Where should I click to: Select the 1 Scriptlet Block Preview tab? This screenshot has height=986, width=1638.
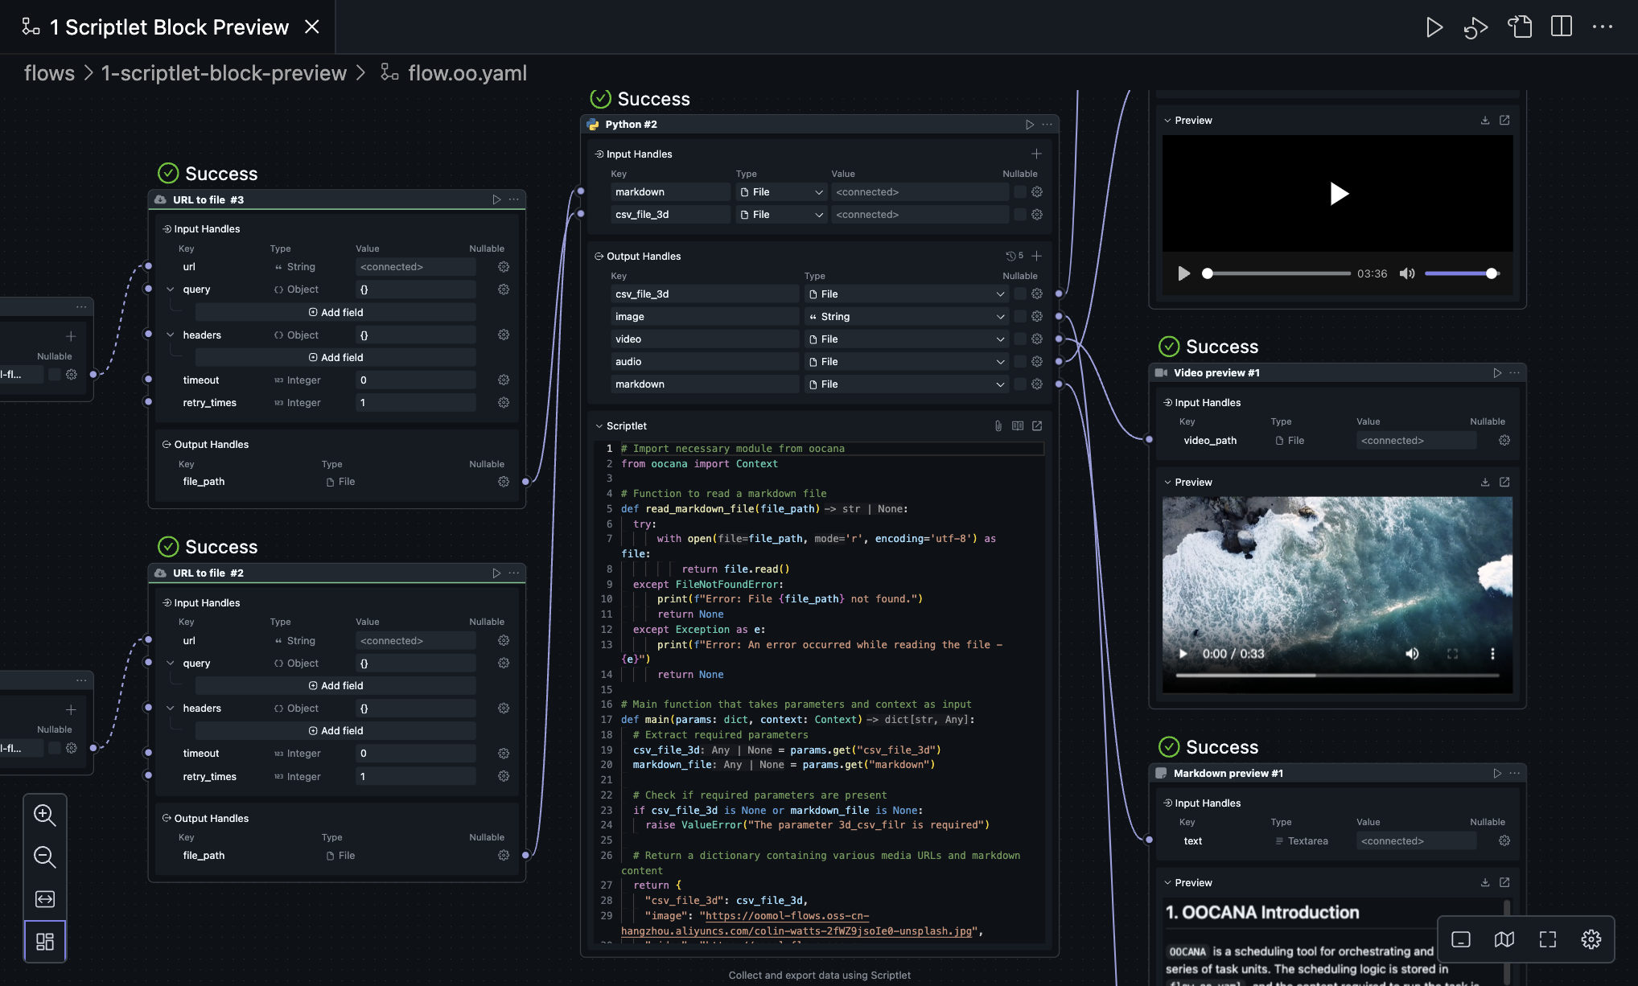pyautogui.click(x=168, y=27)
